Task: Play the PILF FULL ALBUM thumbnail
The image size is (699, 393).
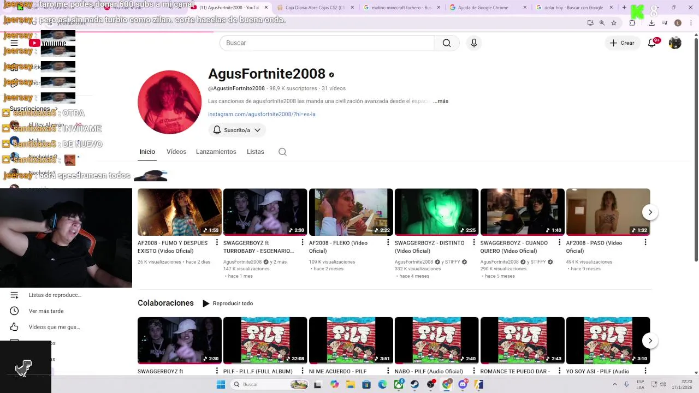Action: coord(265,341)
